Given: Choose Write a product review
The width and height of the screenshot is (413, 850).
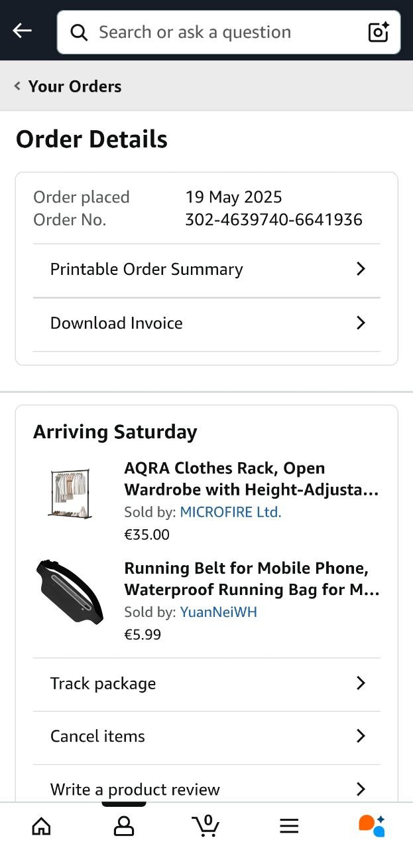Looking at the screenshot, I should coord(135,790).
